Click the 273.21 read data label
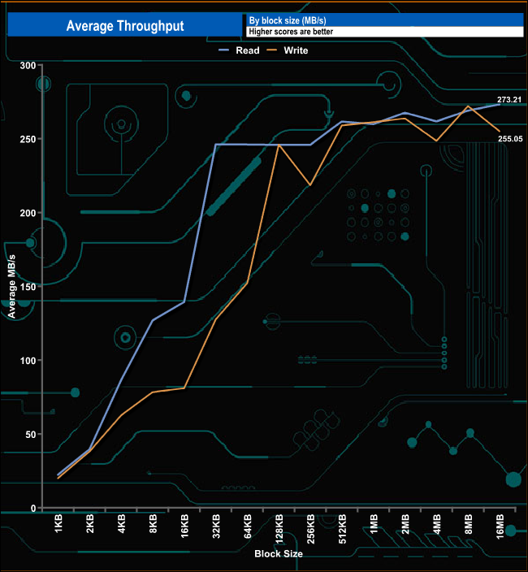 tap(509, 100)
